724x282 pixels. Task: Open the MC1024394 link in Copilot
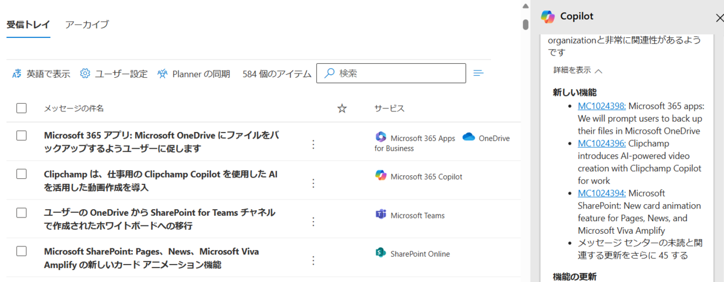point(602,193)
